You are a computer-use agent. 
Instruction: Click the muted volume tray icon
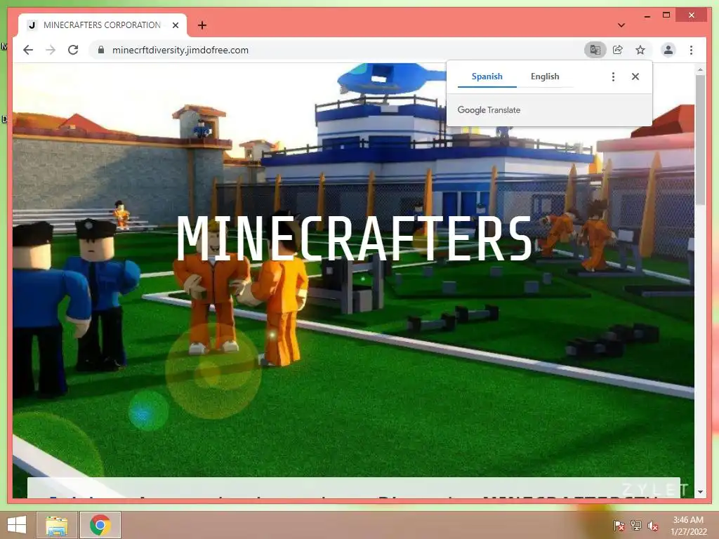point(653,525)
